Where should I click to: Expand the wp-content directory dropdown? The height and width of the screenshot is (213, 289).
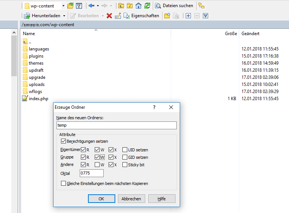click(63, 6)
